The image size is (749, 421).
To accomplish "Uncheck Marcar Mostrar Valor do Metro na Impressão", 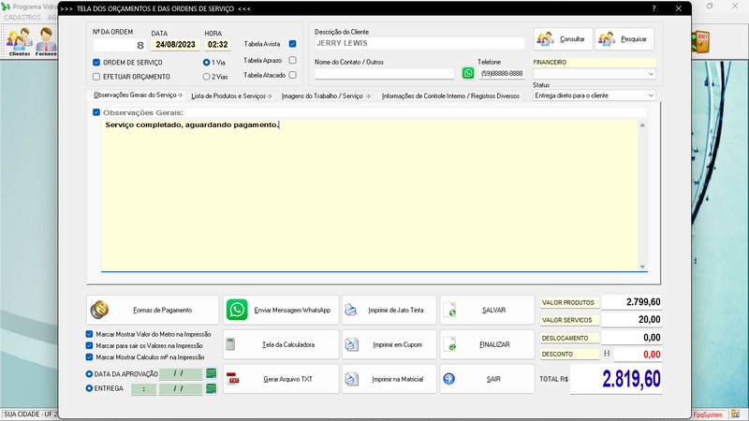I will [89, 333].
